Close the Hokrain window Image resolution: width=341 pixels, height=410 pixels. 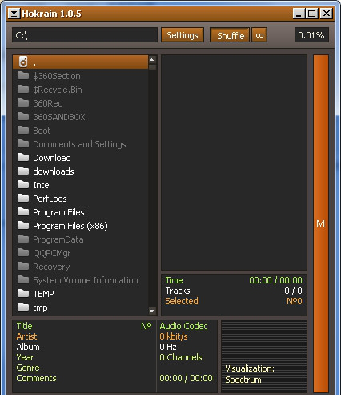point(326,14)
